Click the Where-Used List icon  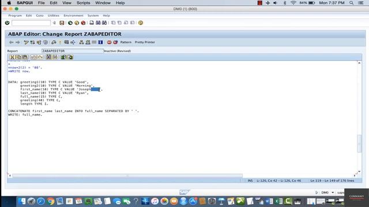point(73,42)
